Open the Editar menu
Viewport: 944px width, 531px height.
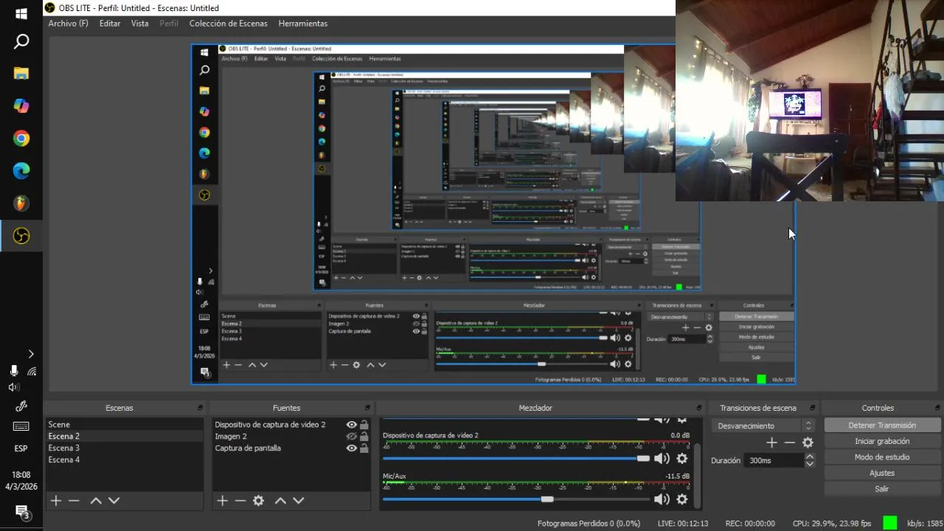point(110,24)
